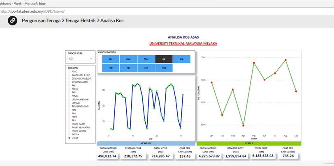Click the chain link icon in header
This screenshot has height=166, width=334.
point(13,20)
